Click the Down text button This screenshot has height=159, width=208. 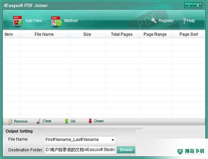[99, 121]
